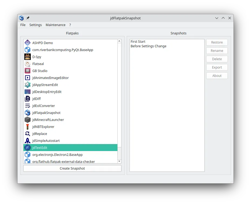
Task: Click the flatpak-external-data-checker cube icon
Action: [x=28, y=161]
